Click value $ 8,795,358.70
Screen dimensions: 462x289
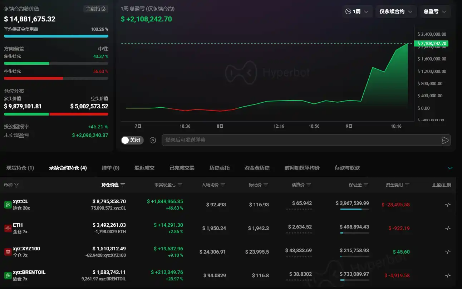(x=109, y=201)
